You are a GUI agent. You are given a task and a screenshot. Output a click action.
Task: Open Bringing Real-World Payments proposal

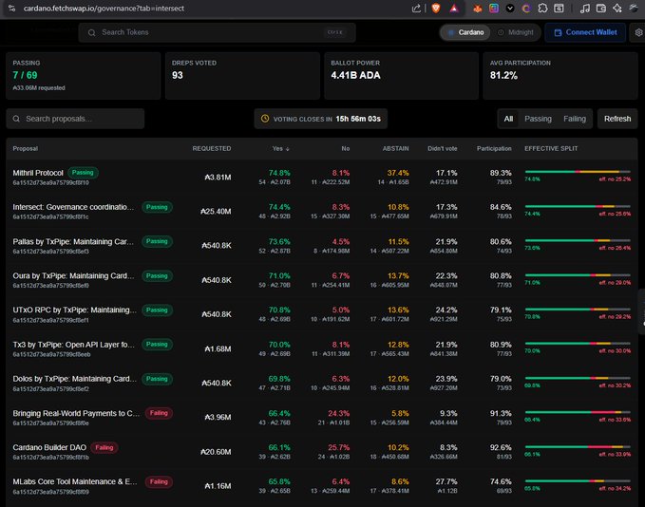click(76, 413)
